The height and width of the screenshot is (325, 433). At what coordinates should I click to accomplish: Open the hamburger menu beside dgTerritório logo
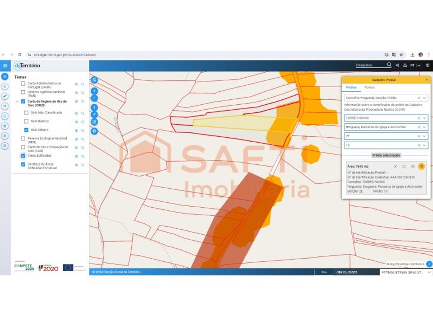tap(5, 65)
